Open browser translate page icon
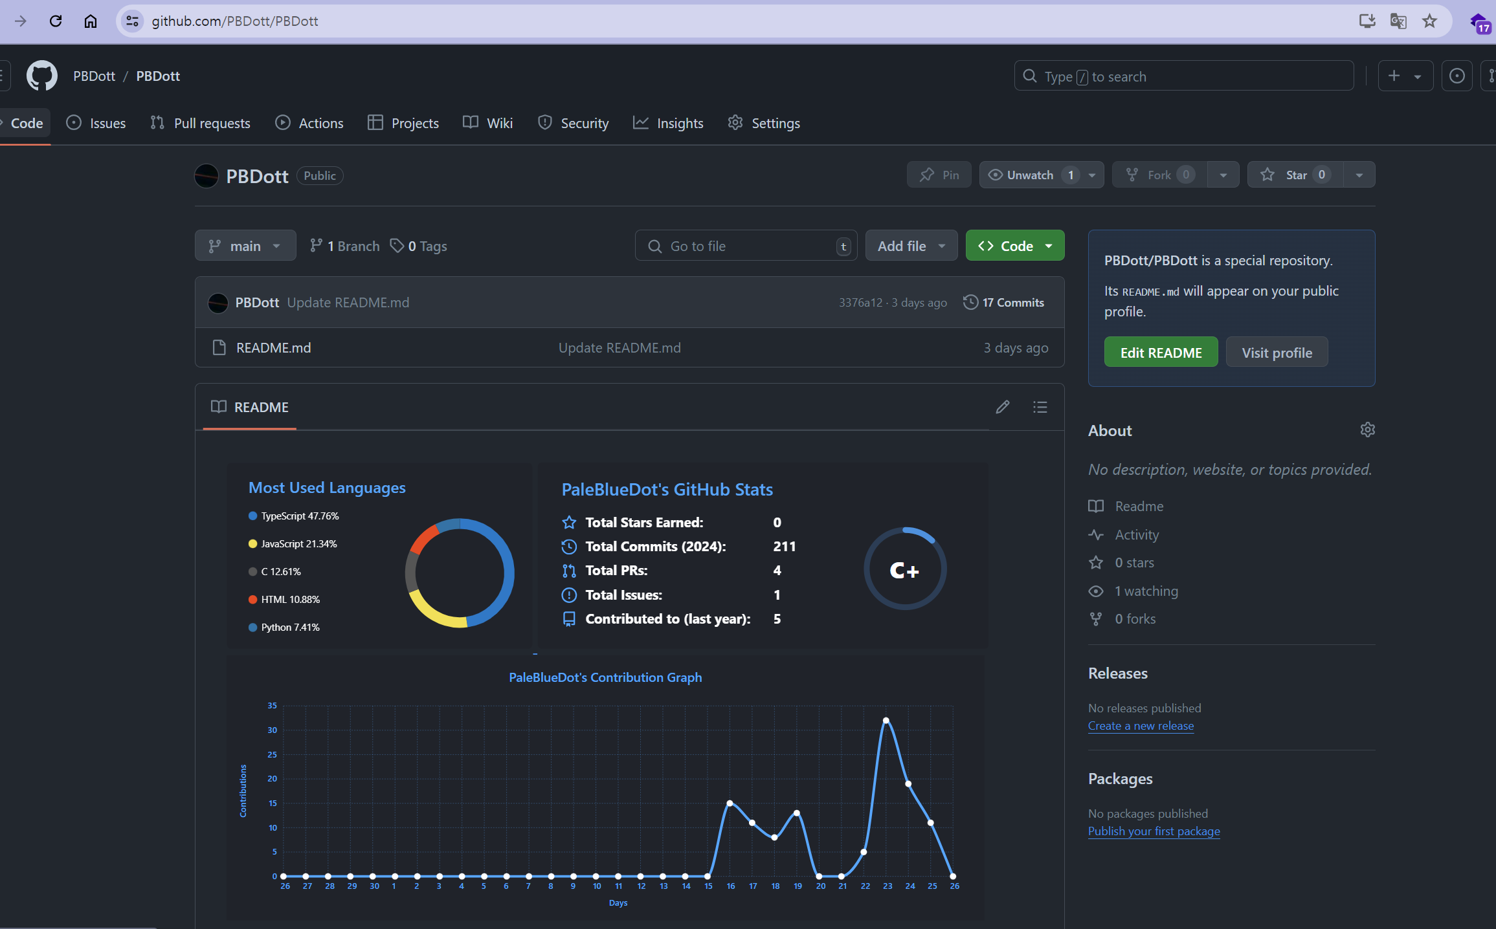Screen dimensions: 1496x929 click(x=1398, y=21)
